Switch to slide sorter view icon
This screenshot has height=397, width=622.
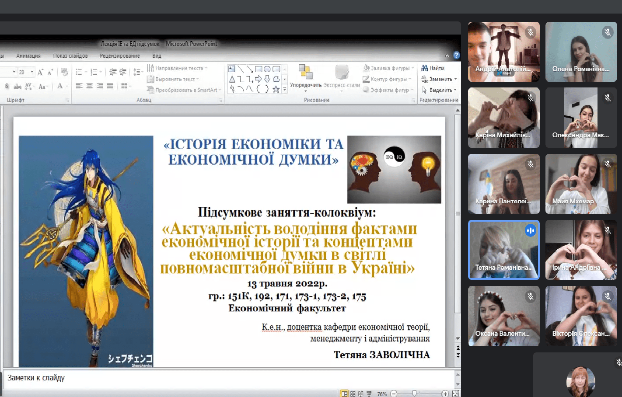(x=353, y=394)
